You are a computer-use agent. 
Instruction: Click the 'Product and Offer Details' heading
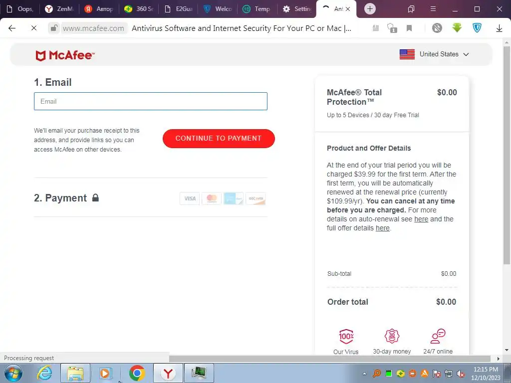(369, 148)
